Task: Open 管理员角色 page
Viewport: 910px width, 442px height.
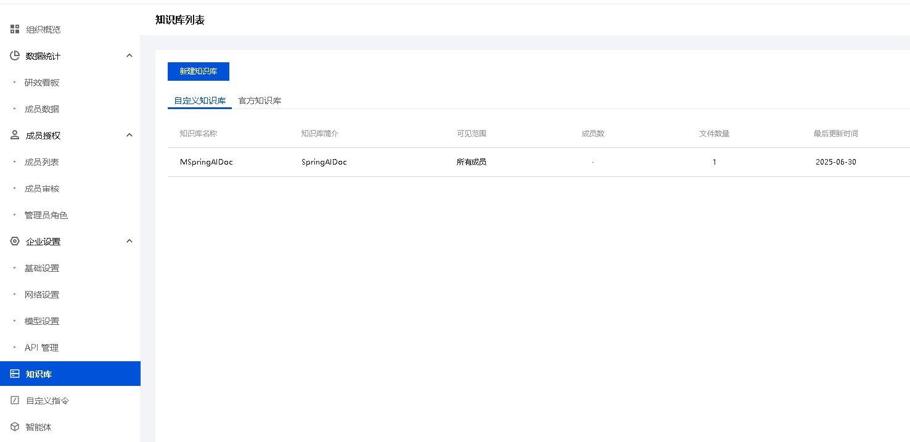Action: [46, 215]
